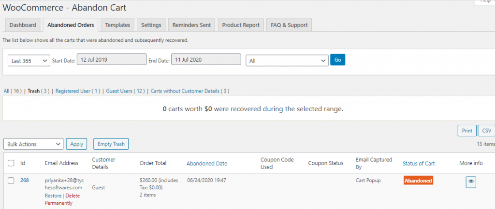The image size is (495, 209).
Task: Sort by Status of Cart column
Action: [419, 163]
